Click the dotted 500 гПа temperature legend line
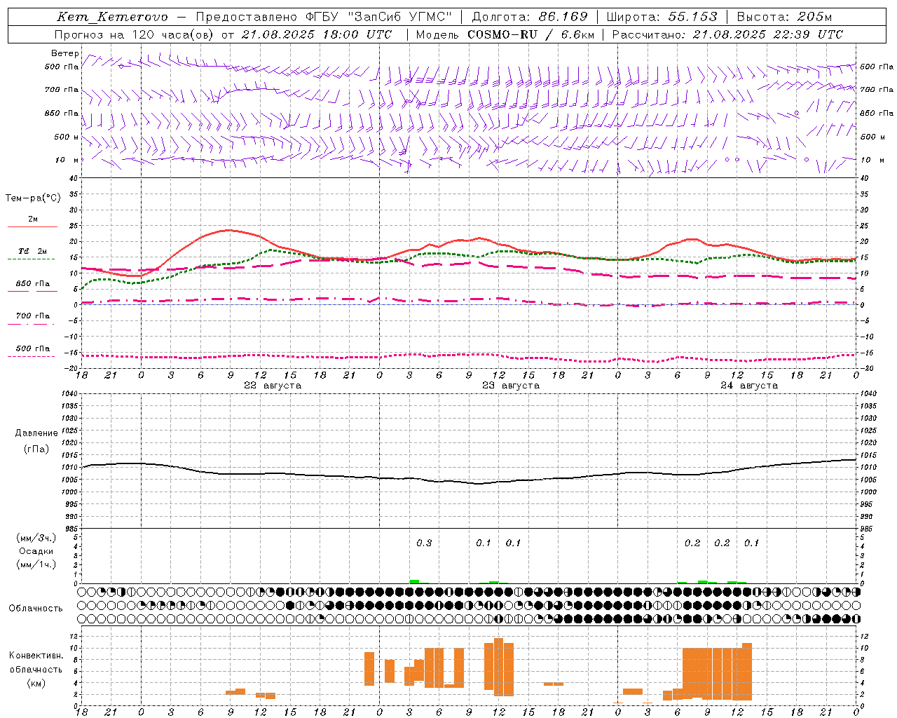 point(32,356)
